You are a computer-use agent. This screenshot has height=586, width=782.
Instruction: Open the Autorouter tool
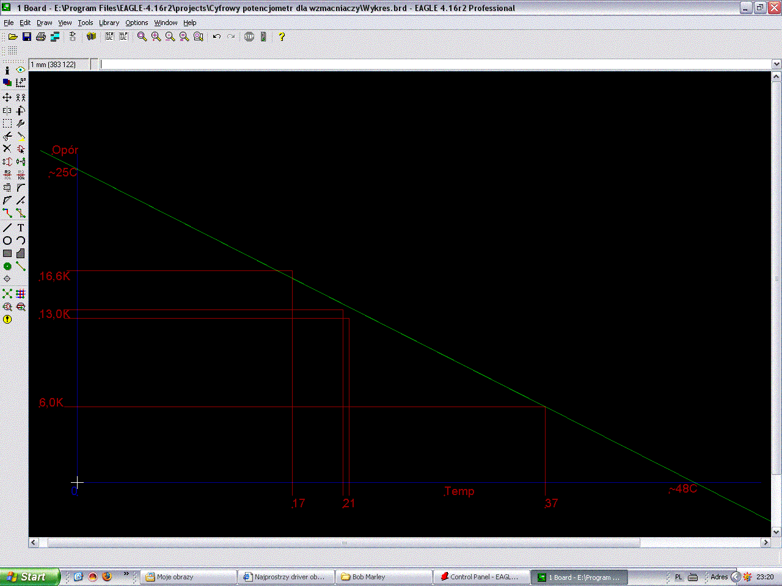21,294
